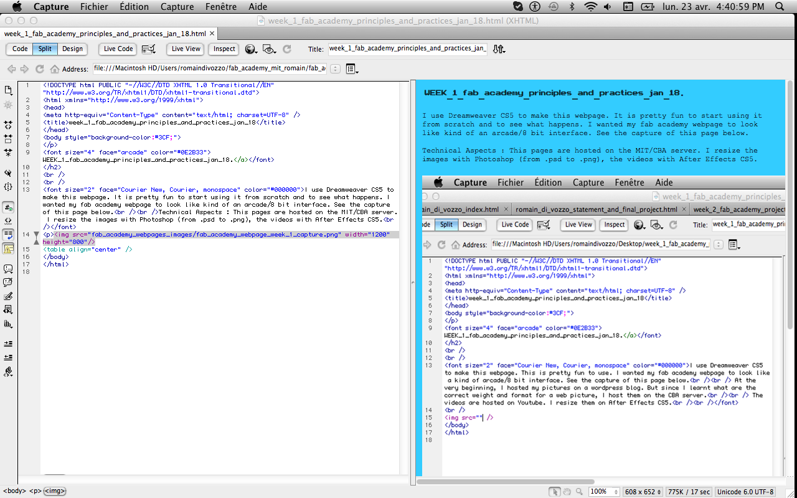Select the <img> tag in the tag selector
797x498 pixels.
[54, 491]
